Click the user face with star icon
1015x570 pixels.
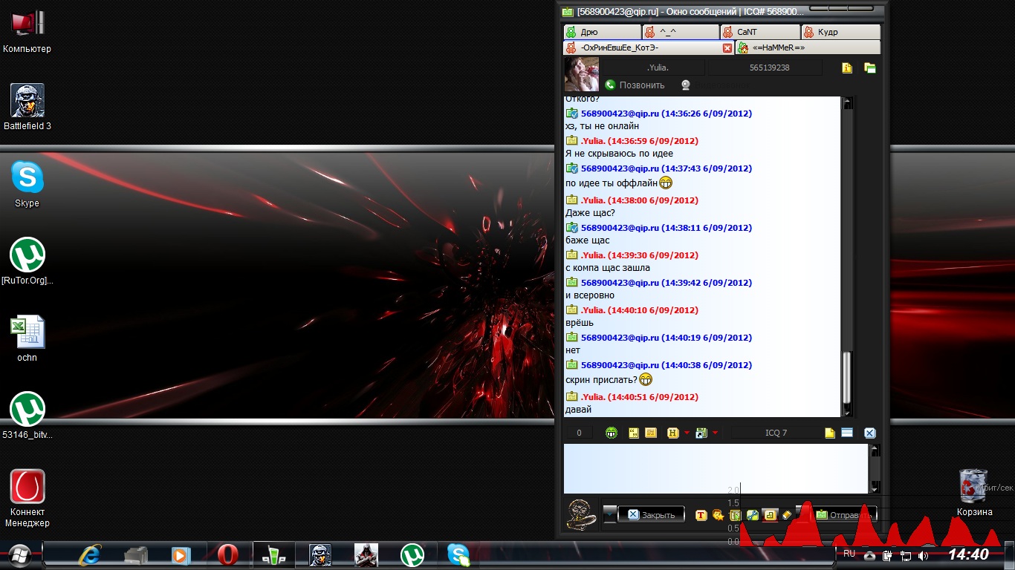pyautogui.click(x=719, y=515)
